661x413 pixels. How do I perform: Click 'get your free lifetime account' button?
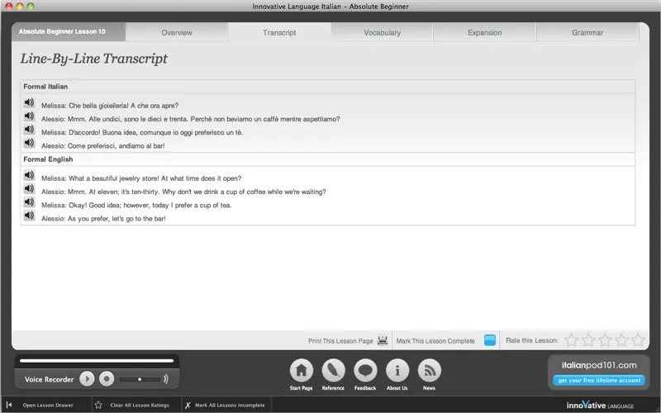(598, 381)
